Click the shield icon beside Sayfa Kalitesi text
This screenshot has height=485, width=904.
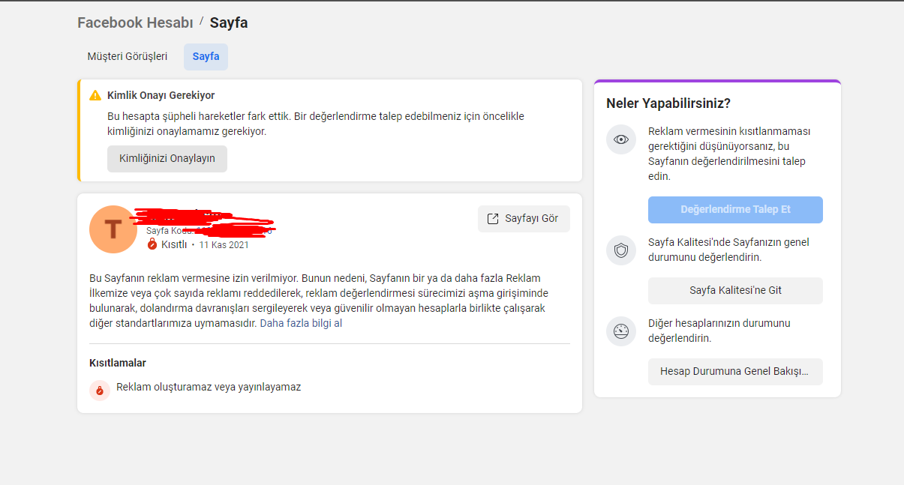point(621,250)
